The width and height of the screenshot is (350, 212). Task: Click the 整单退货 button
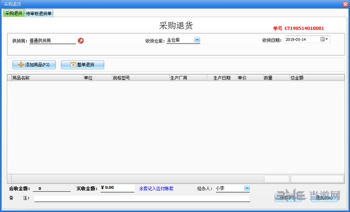(82, 65)
